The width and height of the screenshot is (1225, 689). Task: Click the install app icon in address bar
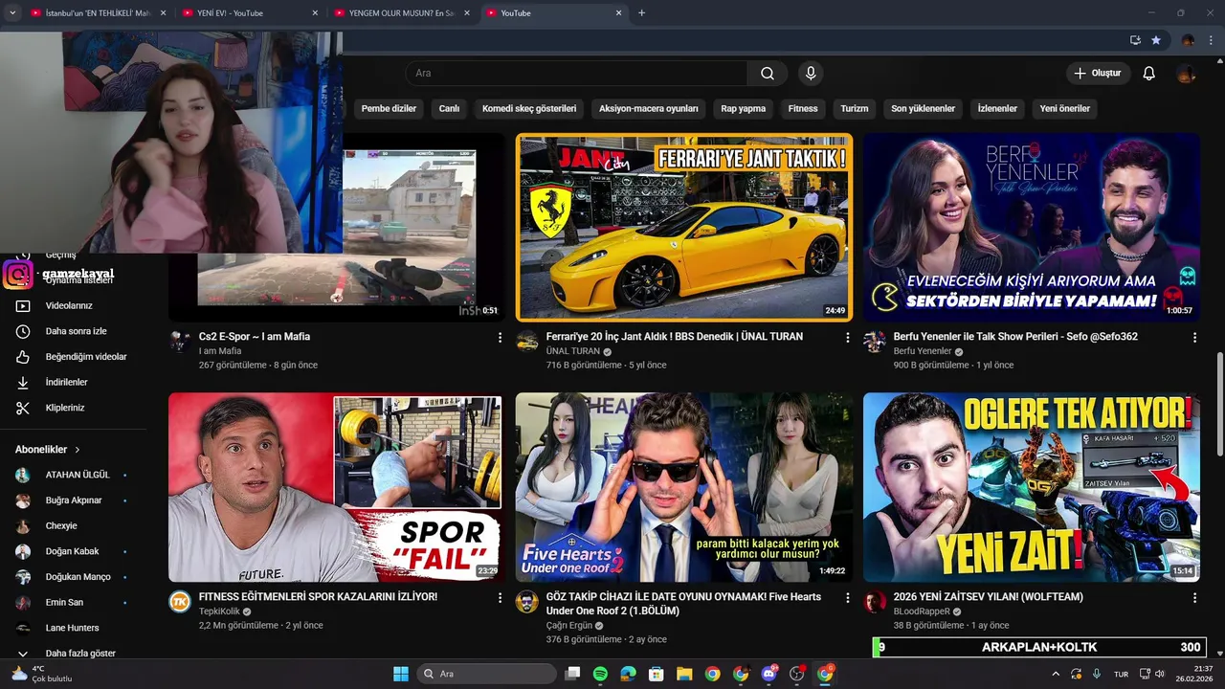pyautogui.click(x=1135, y=40)
